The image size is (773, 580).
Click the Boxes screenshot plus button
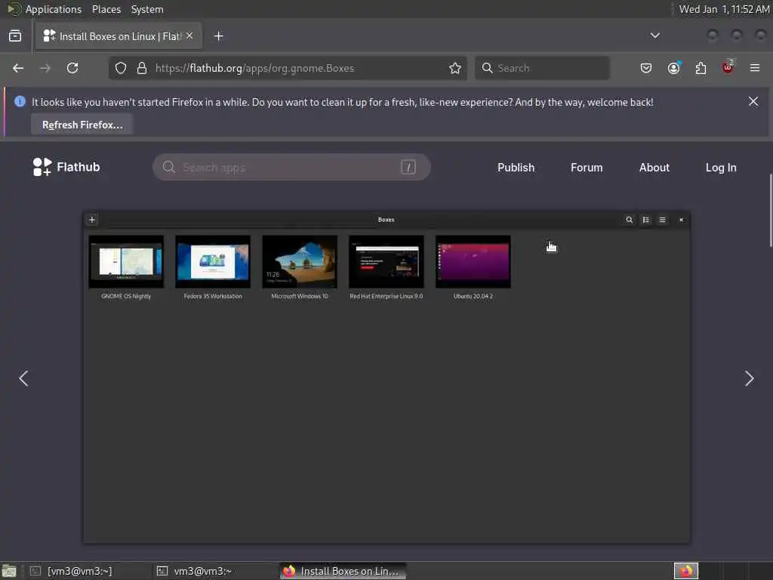[x=91, y=220]
